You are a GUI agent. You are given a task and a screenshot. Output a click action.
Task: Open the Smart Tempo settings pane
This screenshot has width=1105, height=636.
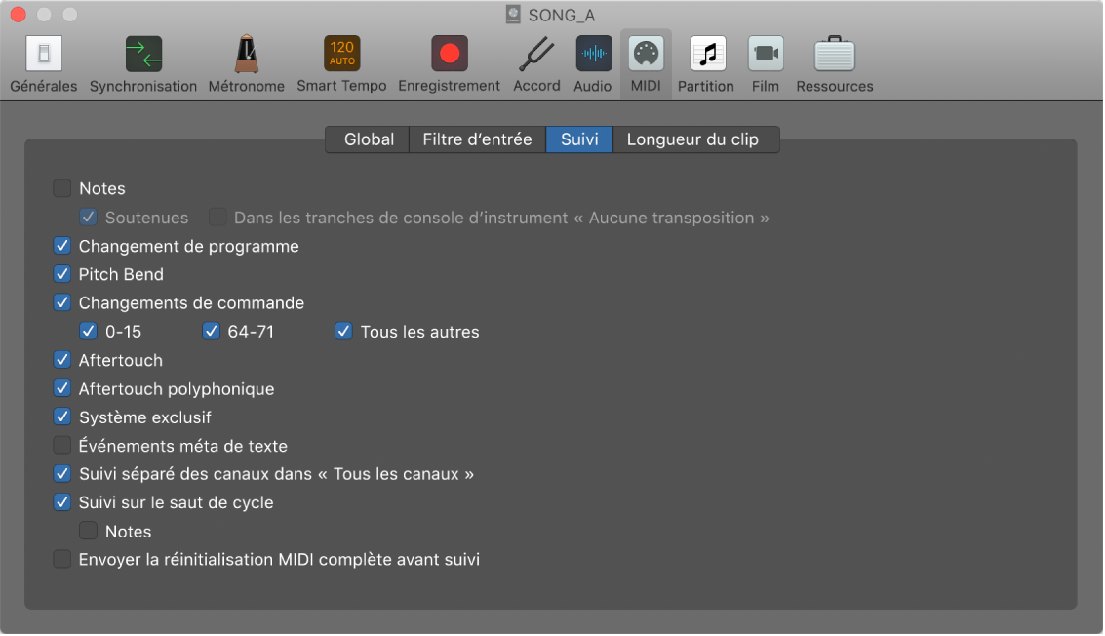point(341,64)
